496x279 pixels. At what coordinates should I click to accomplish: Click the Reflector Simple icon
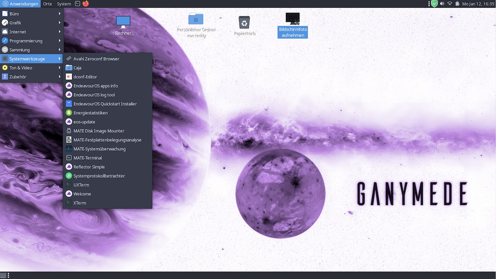(69, 167)
